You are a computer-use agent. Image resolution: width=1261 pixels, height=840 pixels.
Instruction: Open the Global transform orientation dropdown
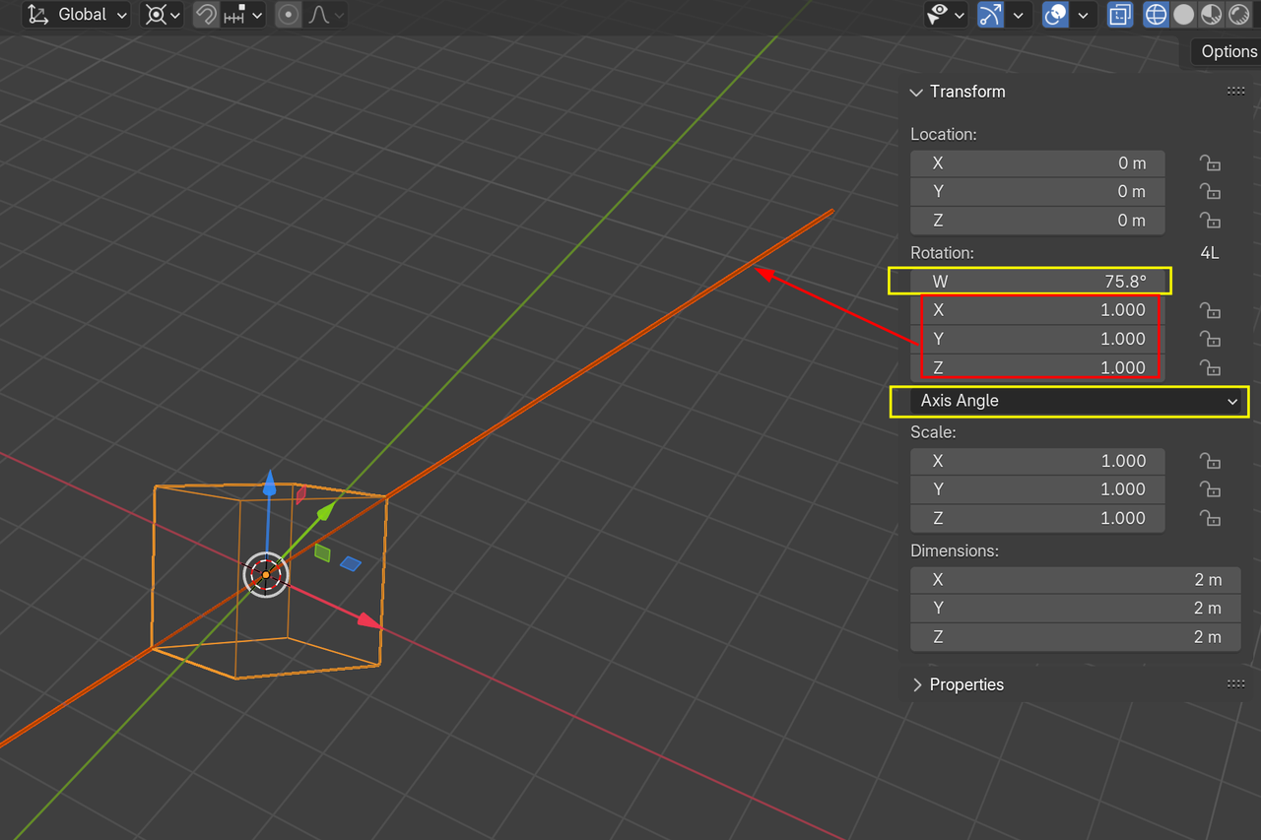click(x=77, y=15)
